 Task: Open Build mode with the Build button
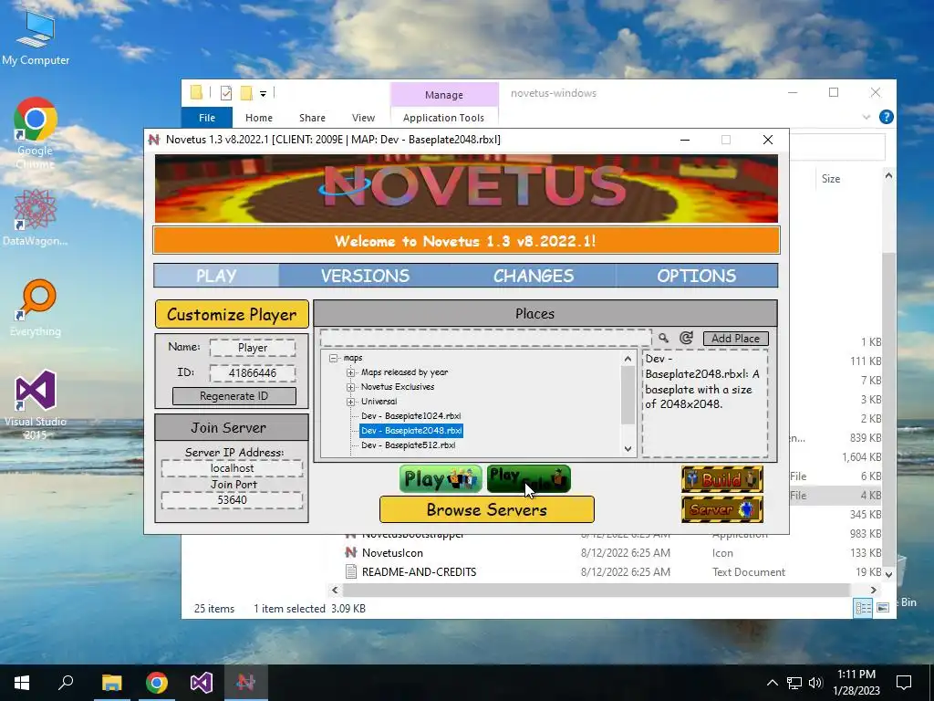click(x=722, y=479)
